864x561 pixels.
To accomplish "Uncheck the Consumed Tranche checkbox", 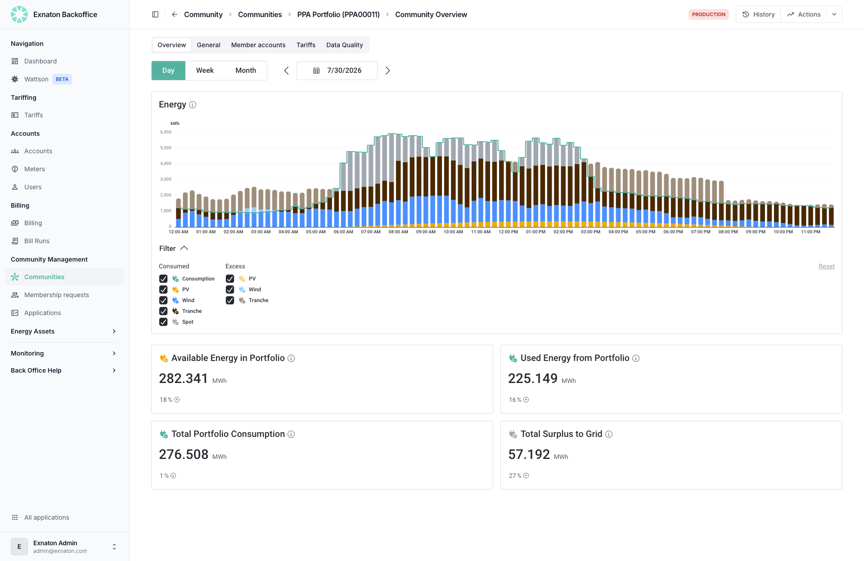I will tap(163, 311).
